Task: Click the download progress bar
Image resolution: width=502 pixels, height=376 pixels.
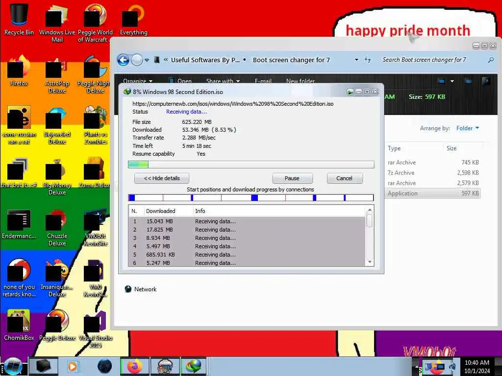Action: pyautogui.click(x=251, y=164)
